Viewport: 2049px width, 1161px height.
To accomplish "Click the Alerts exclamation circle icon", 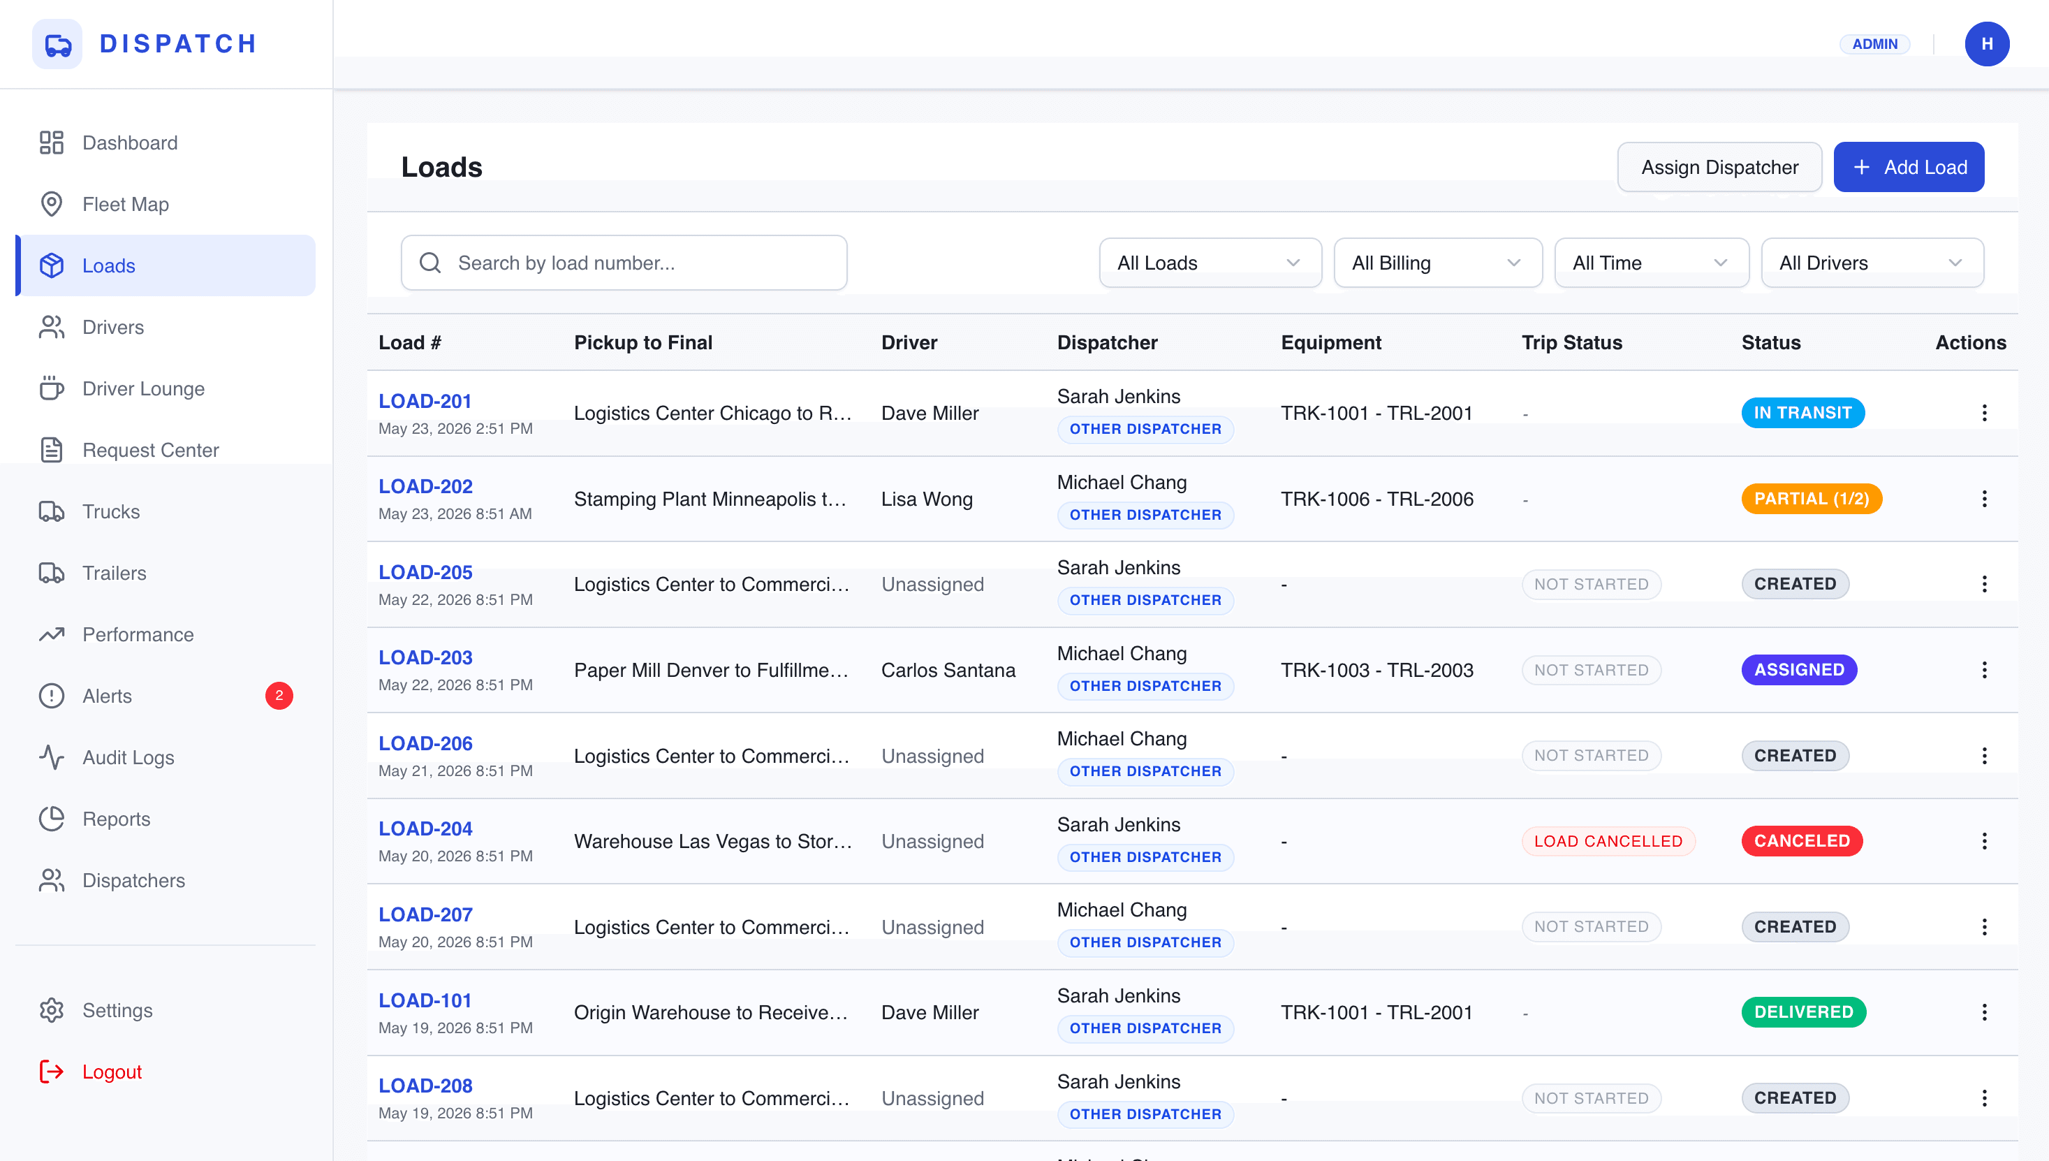I will coord(52,695).
